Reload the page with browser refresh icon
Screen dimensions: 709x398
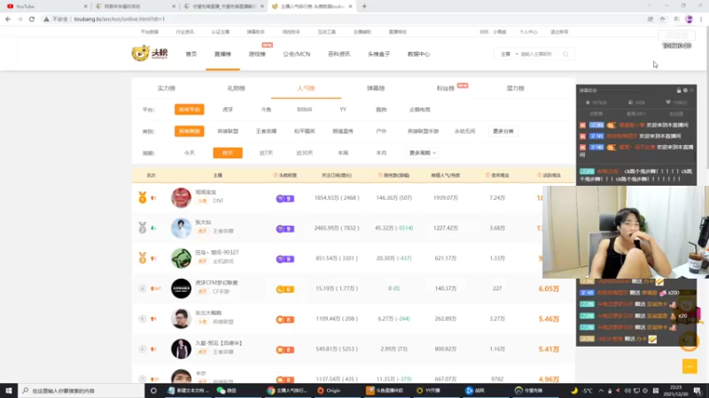click(32, 19)
